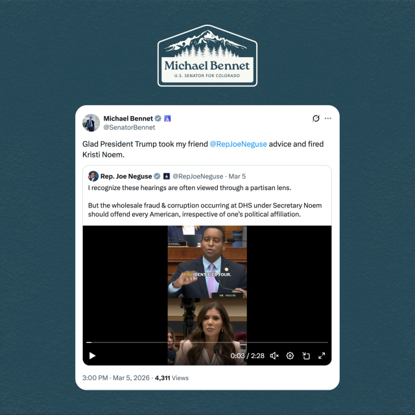Image resolution: width=415 pixels, height=415 pixels.
Task: Open the video picture-in-picture icon
Action: click(x=306, y=356)
